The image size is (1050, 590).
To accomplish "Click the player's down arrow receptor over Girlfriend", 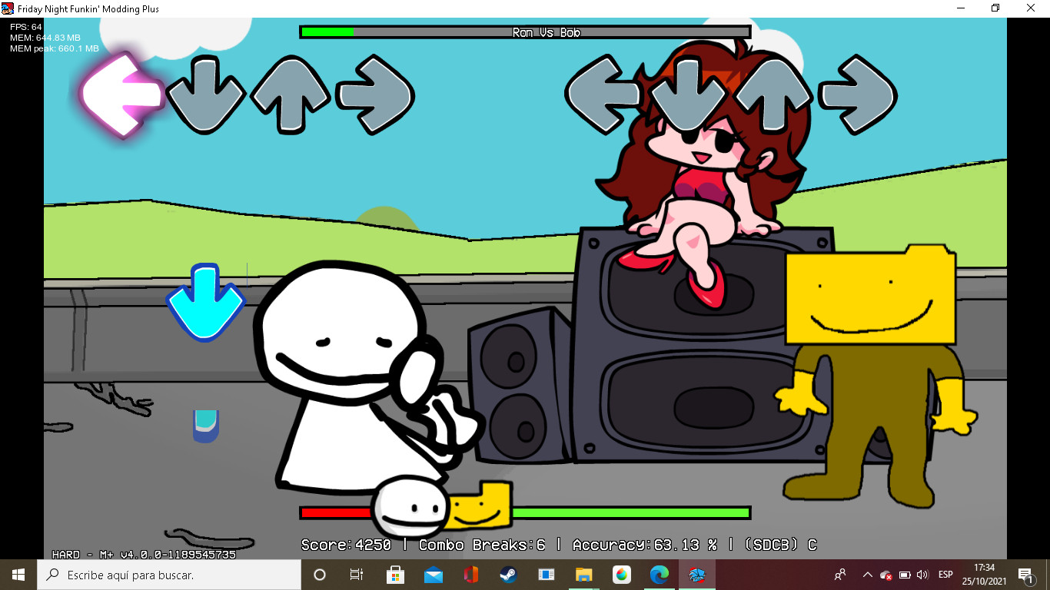I will pyautogui.click(x=688, y=94).
